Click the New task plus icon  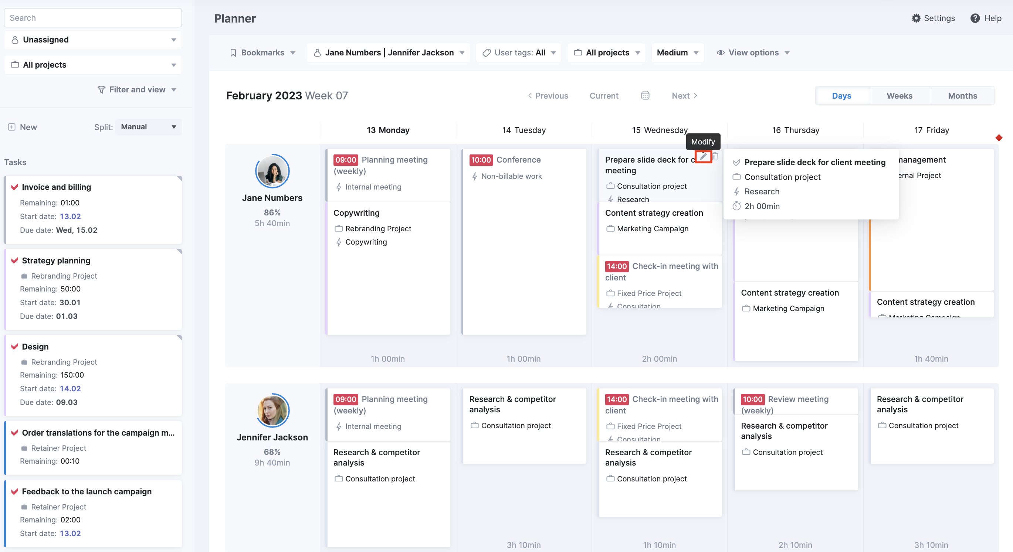pos(12,127)
